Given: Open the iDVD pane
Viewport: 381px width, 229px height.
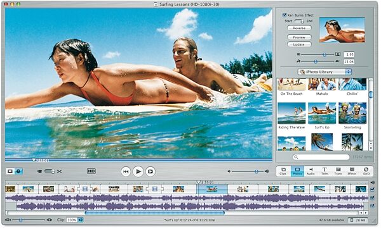Looking at the screenshot, I should tap(366, 171).
